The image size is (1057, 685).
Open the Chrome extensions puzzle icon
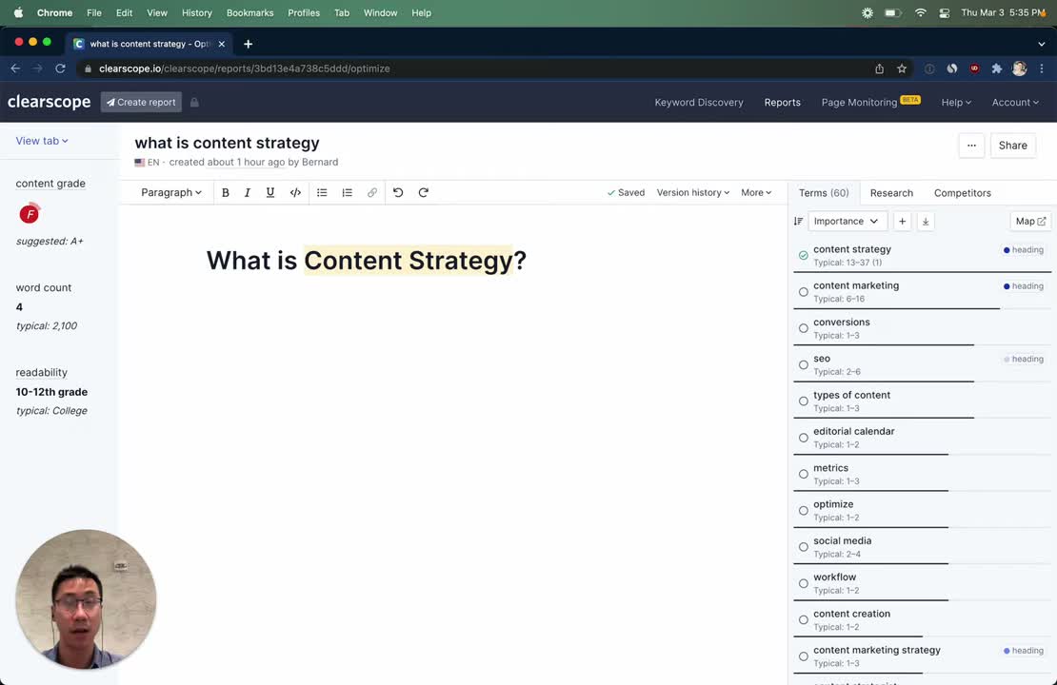996,68
